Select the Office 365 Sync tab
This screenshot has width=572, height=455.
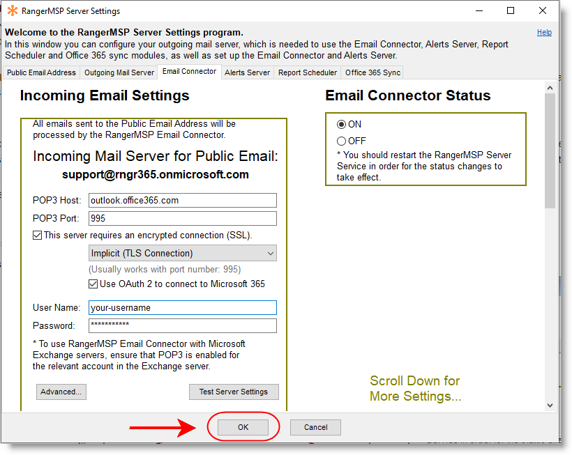pos(372,72)
